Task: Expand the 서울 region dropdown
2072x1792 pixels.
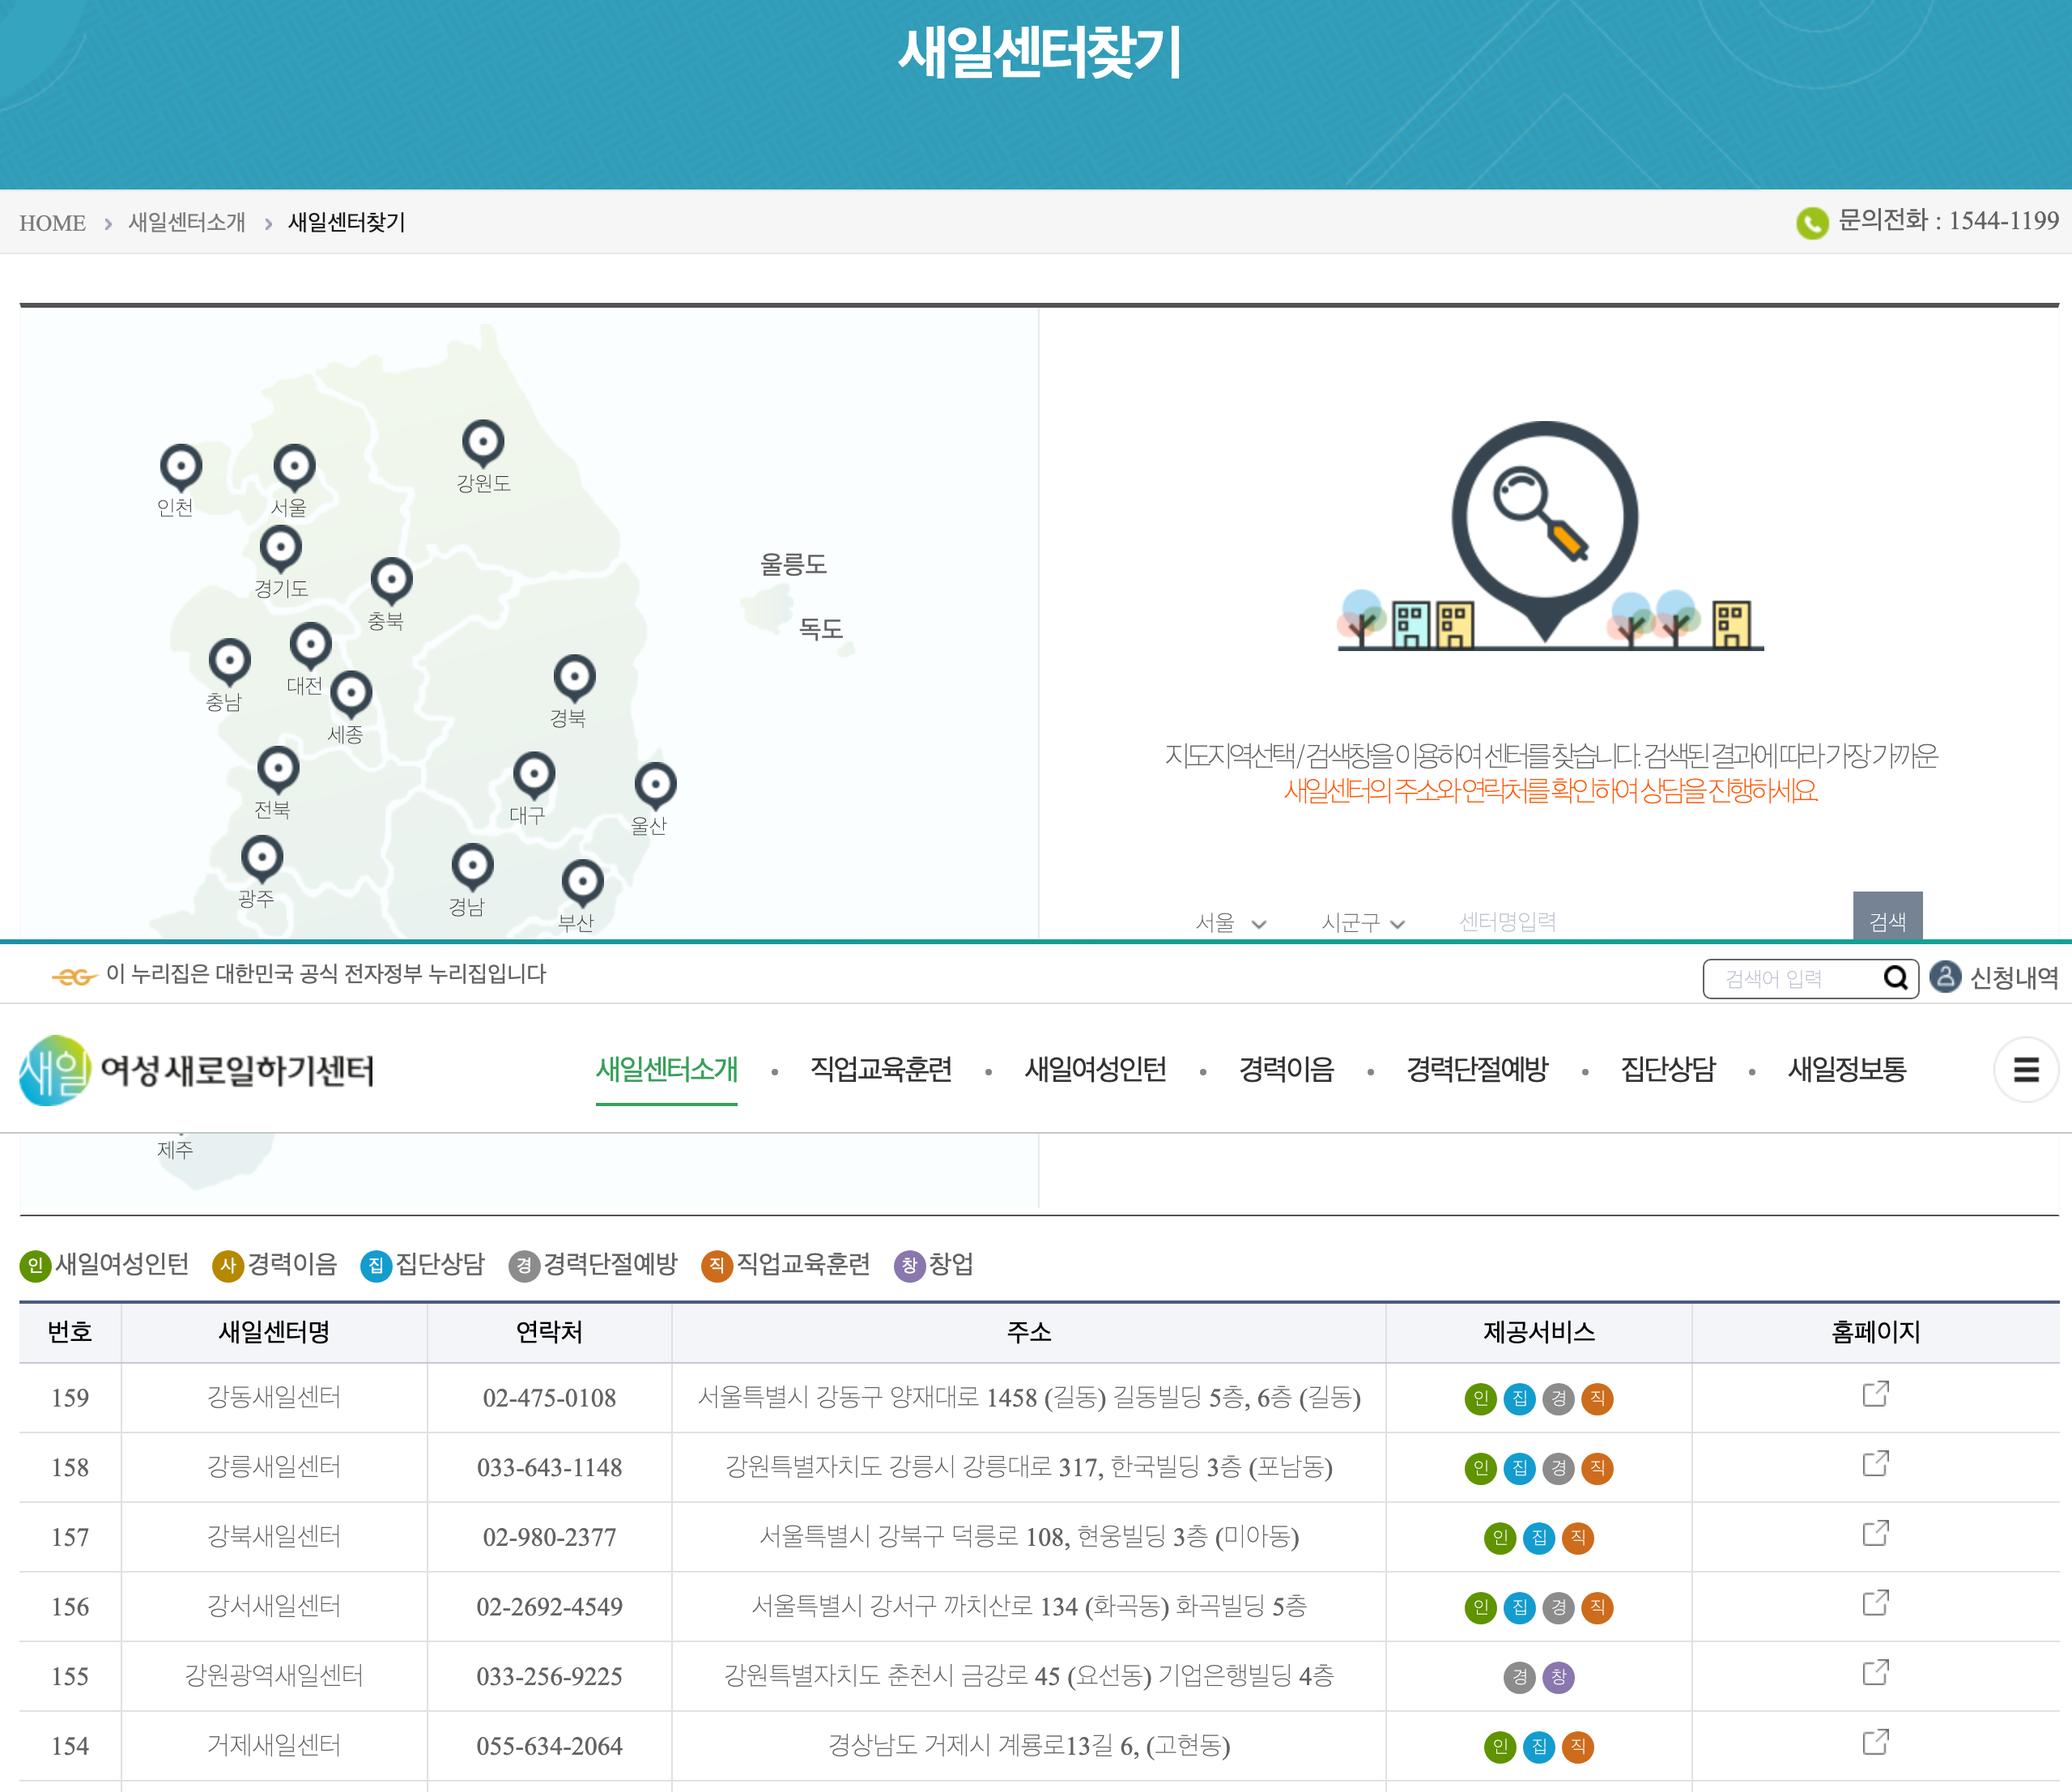Action: pos(1230,922)
